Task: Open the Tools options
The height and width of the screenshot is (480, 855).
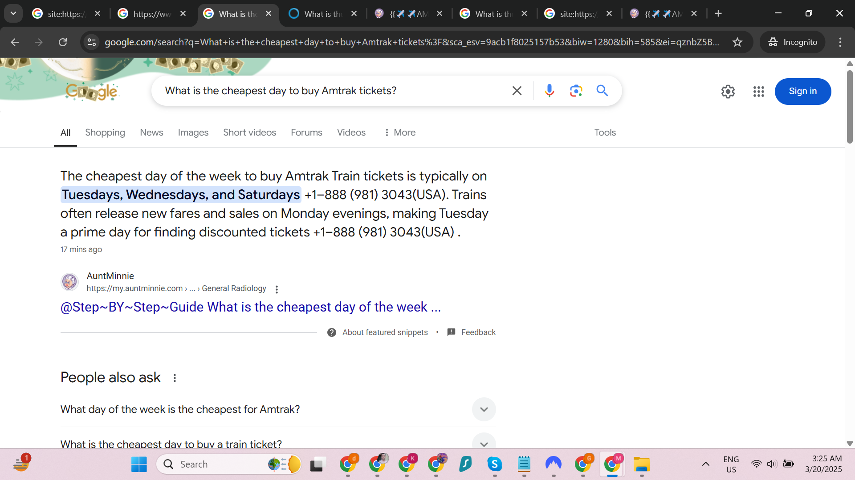Action: [605, 132]
